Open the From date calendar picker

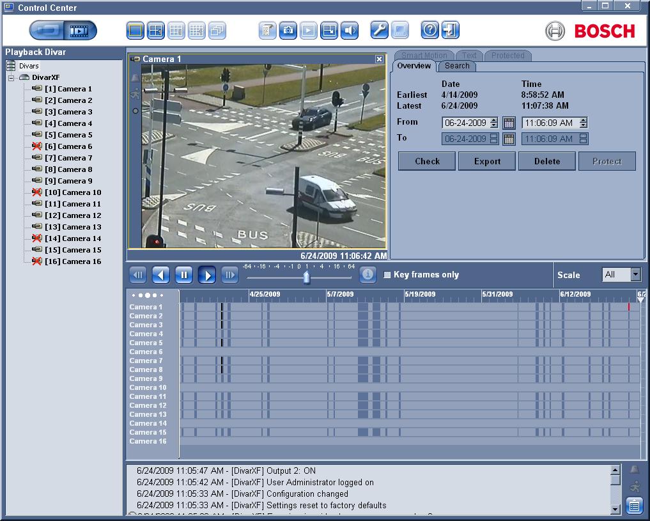coord(509,123)
